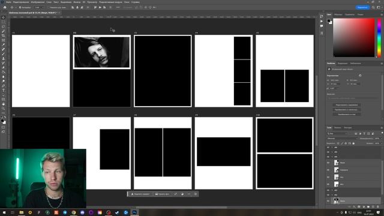Select the Eyedropper tool
The image size is (384, 216).
point(3,45)
